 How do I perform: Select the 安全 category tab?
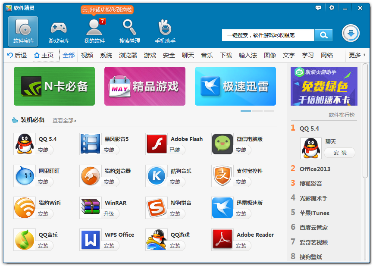pyautogui.click(x=169, y=55)
